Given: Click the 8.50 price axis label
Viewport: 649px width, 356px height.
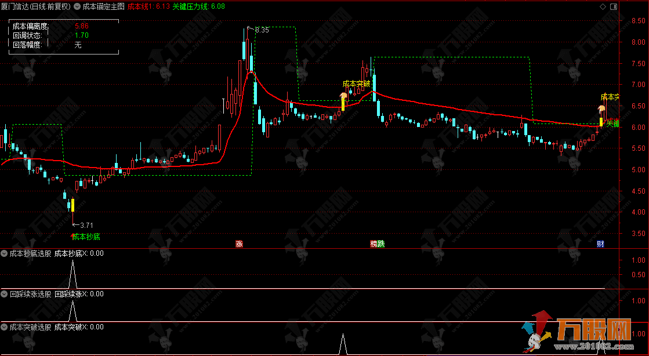Looking at the screenshot, I should click(638, 21).
